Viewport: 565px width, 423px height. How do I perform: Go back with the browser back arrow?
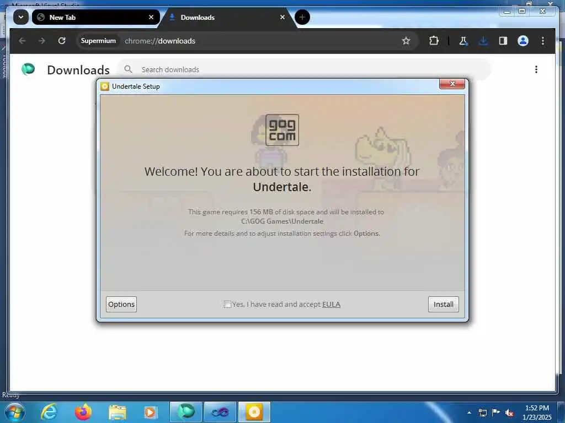pyautogui.click(x=22, y=41)
